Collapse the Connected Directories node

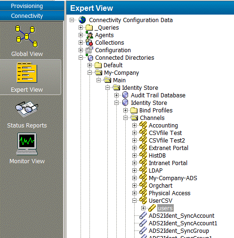click(x=81, y=58)
